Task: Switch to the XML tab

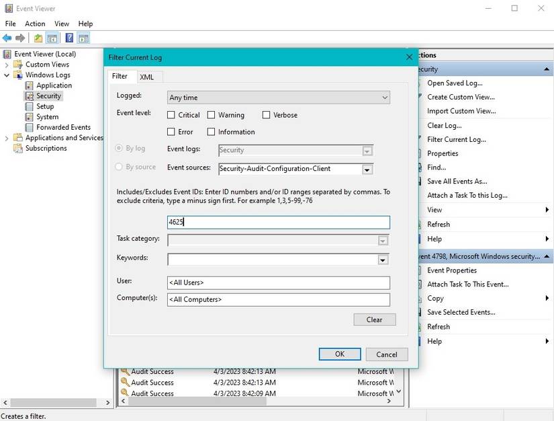Action: tap(146, 77)
